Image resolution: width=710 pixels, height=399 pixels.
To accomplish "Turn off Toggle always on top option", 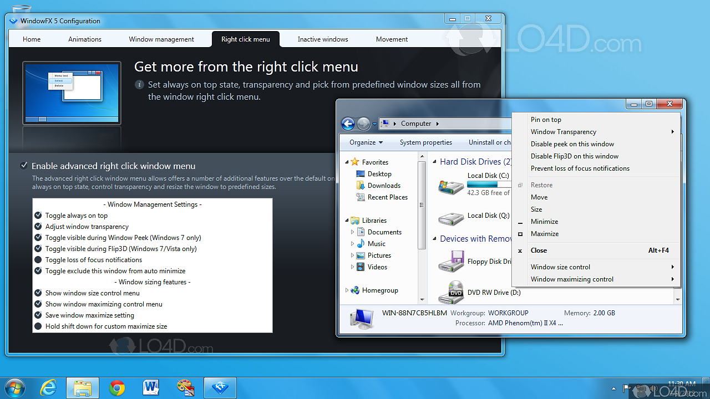I will tap(38, 216).
